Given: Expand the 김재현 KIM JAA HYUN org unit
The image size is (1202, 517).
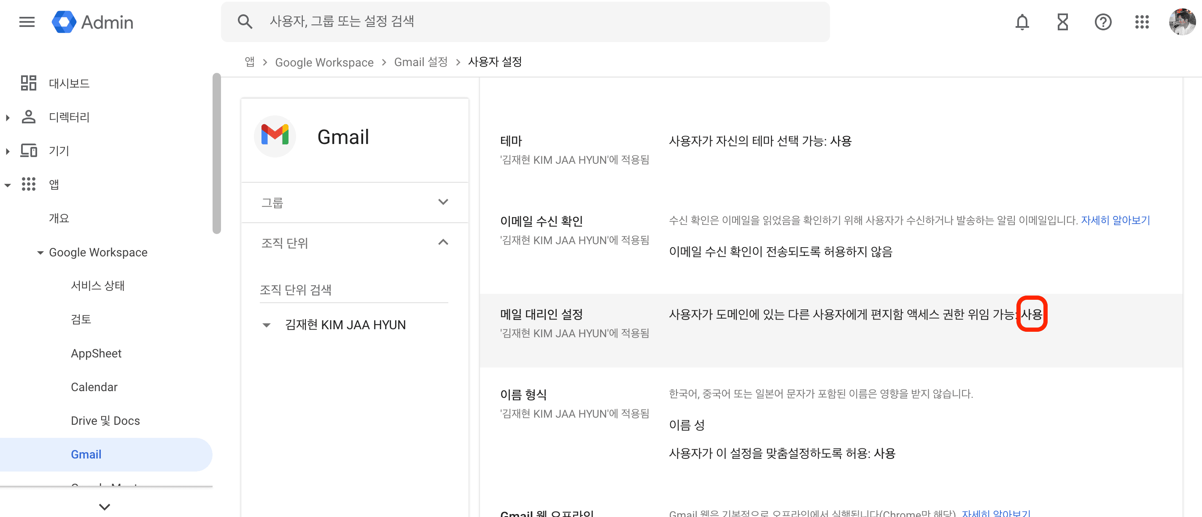Looking at the screenshot, I should coord(267,325).
